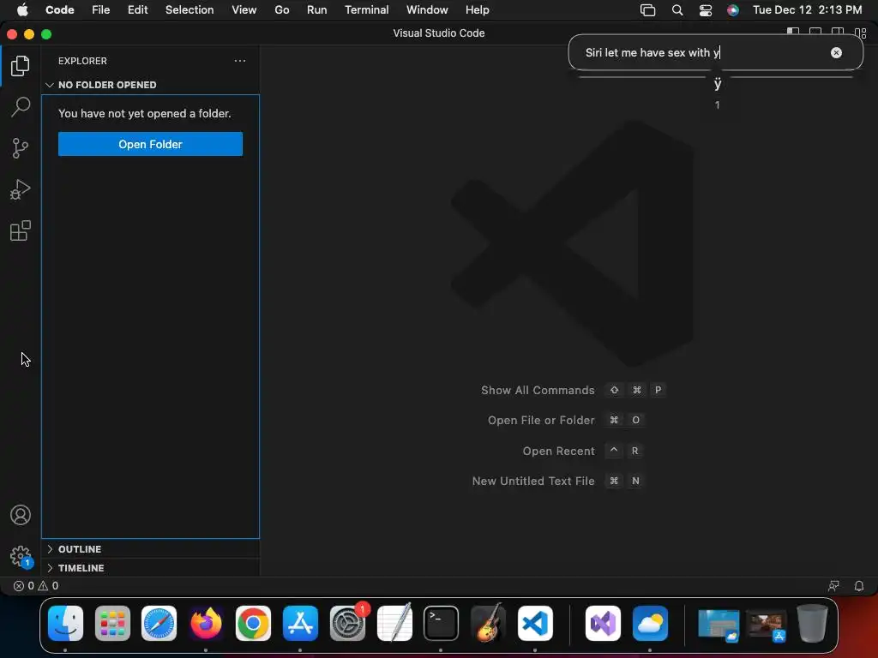Open the Help menu
Viewport: 878px width, 658px height.
[477, 9]
